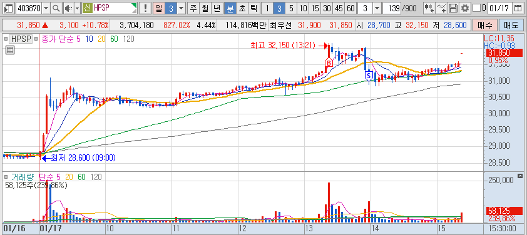Click the blue S sell marker on chart
This screenshot has height=235, width=527.
[369, 76]
